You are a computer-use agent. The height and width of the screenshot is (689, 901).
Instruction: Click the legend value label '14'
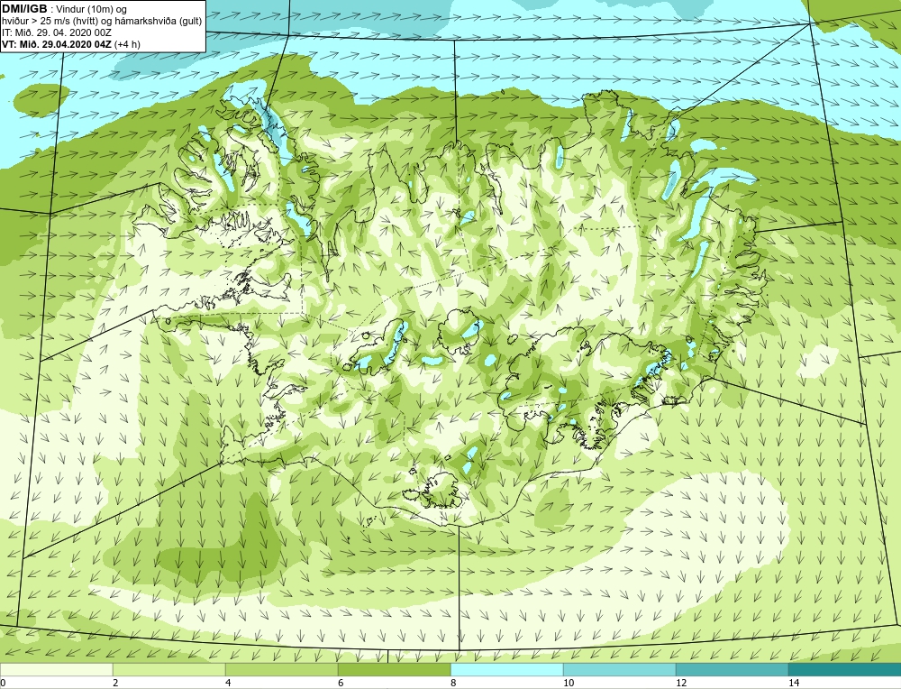(x=794, y=683)
